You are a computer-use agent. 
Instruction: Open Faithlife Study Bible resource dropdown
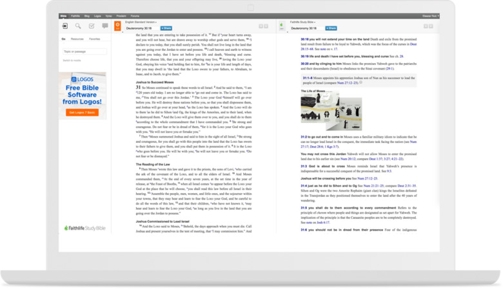tap(302, 22)
